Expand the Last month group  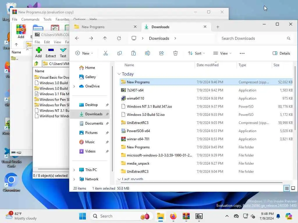point(119,179)
